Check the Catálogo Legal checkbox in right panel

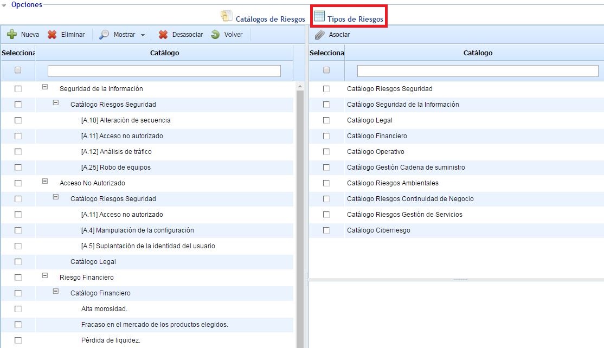click(x=326, y=120)
